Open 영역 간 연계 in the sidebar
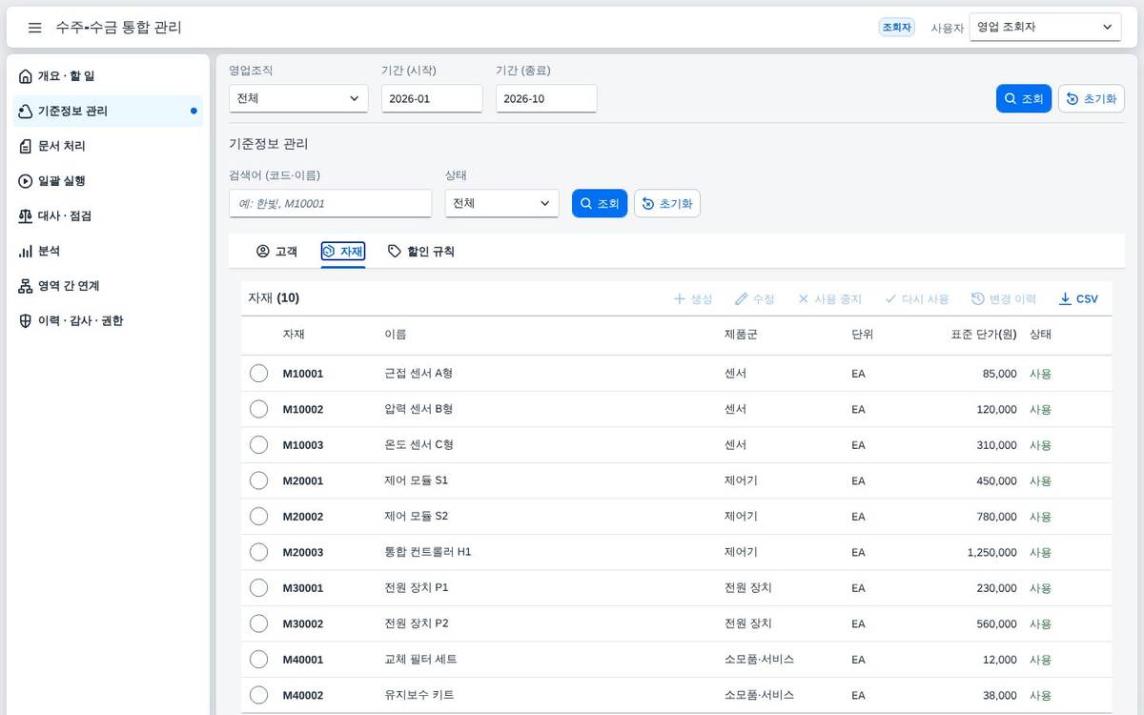The image size is (1144, 715). (108, 286)
